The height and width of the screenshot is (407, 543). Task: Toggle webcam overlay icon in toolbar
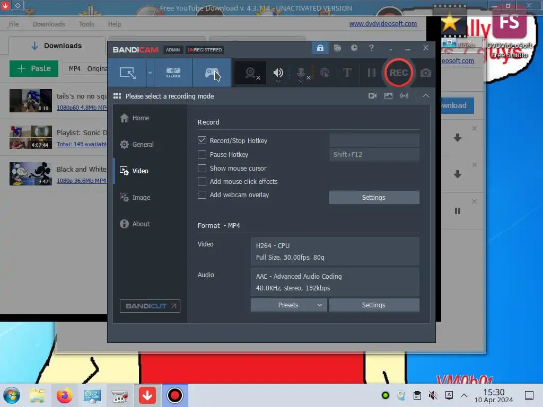click(251, 73)
